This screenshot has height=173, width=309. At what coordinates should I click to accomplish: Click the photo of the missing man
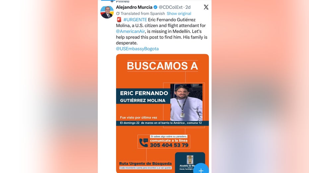[186, 102]
